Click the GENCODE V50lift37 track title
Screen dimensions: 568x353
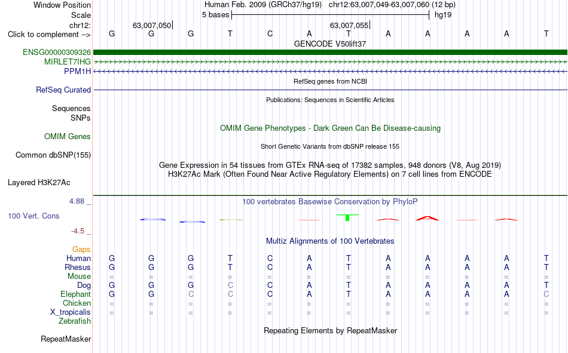point(330,44)
